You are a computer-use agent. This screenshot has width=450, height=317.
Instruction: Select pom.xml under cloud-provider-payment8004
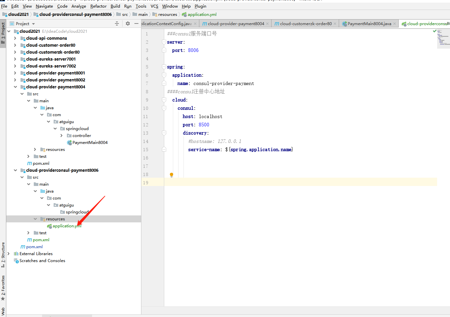41,163
